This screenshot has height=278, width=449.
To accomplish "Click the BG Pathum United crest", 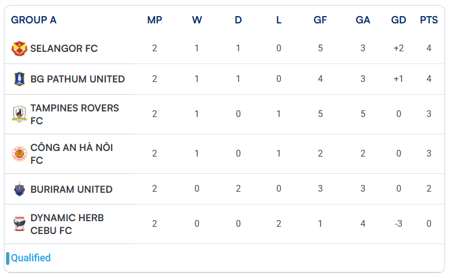I will pos(19,79).
